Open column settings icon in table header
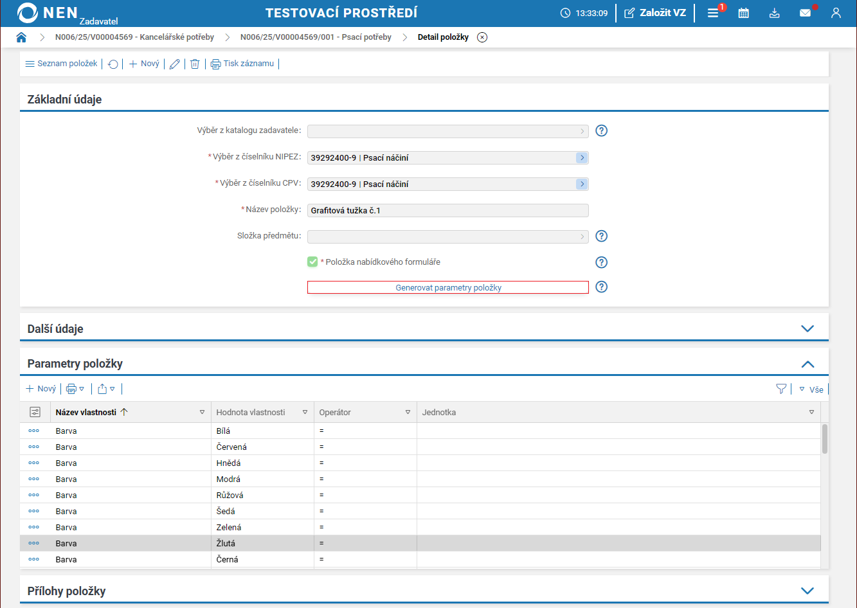 coord(35,412)
